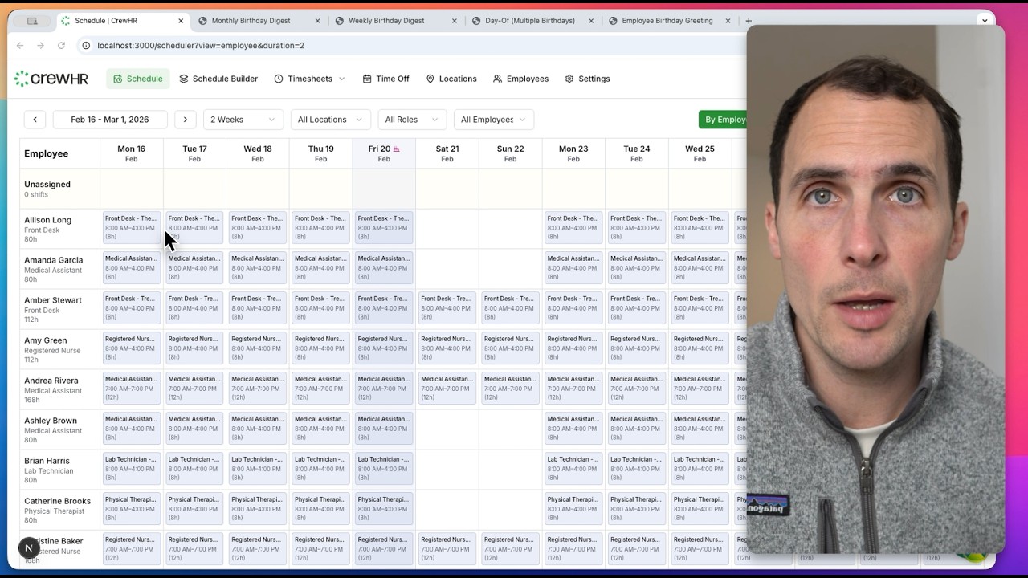
Task: Open the Employees page
Action: pos(521,79)
